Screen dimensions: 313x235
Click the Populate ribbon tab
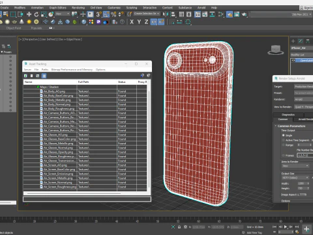(37, 28)
